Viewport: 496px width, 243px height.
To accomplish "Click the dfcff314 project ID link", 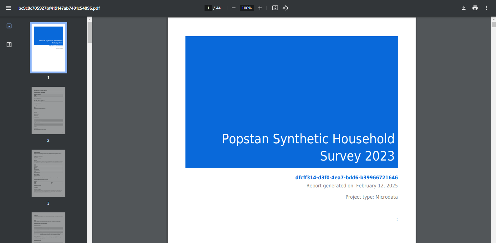I will 347,177.
